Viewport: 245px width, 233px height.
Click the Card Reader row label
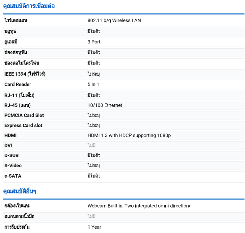click(18, 84)
